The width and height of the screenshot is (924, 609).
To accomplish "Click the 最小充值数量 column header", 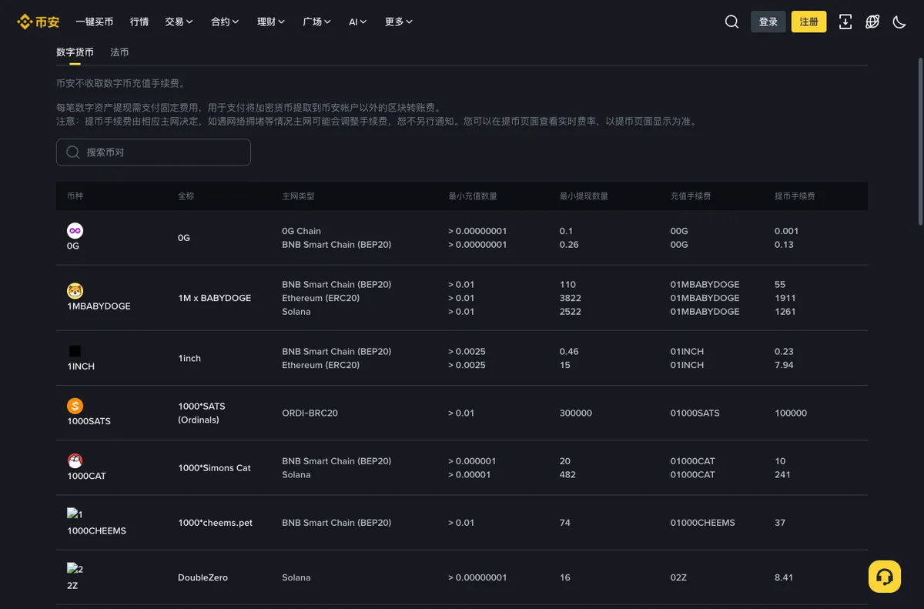I will 473,196.
